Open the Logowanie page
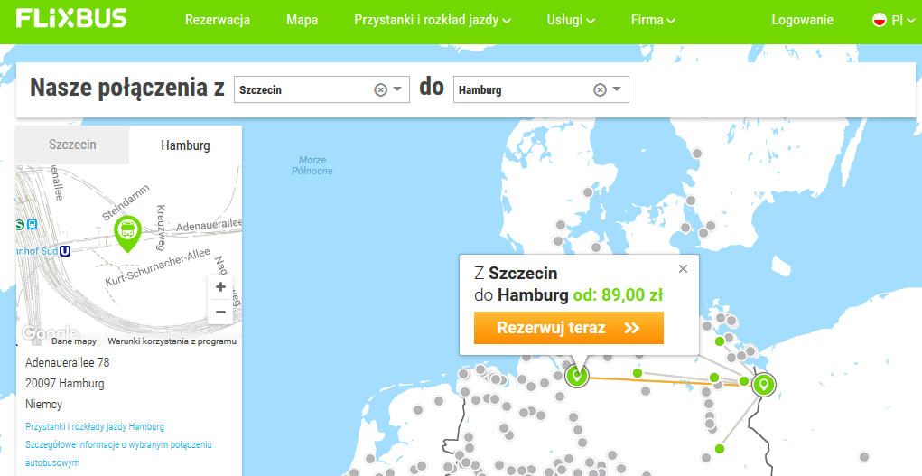 pyautogui.click(x=802, y=20)
